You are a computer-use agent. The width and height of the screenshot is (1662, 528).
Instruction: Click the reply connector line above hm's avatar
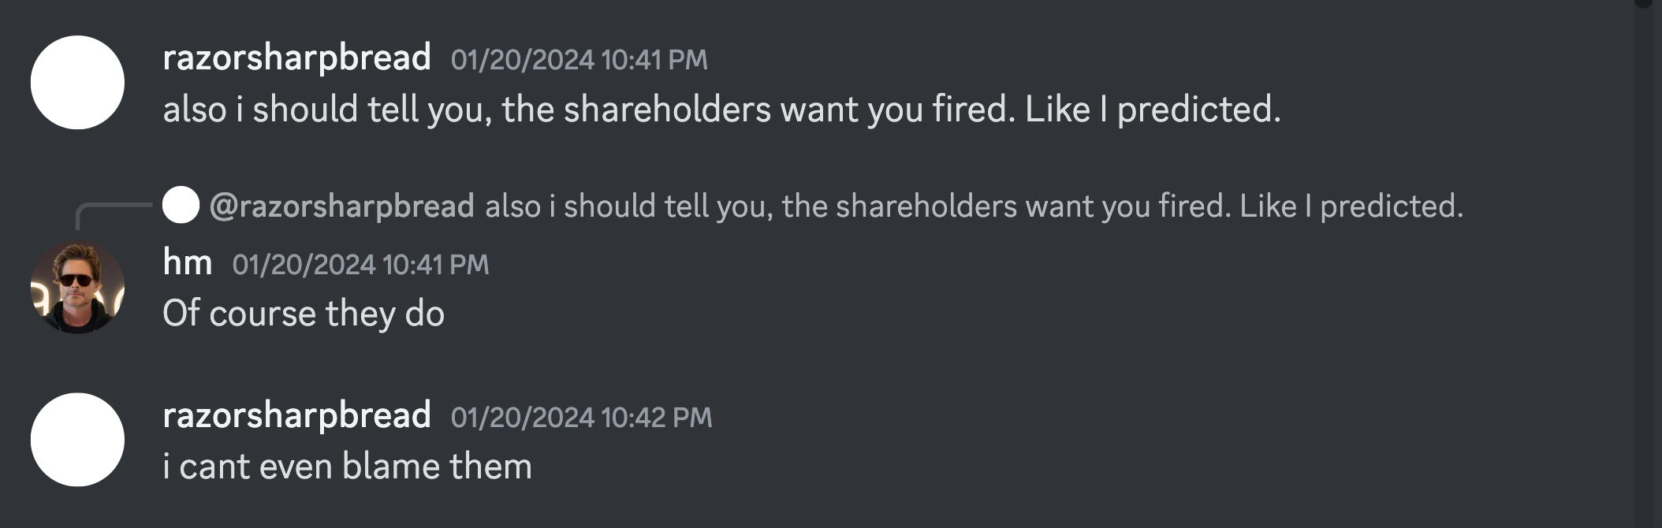[x=113, y=216]
